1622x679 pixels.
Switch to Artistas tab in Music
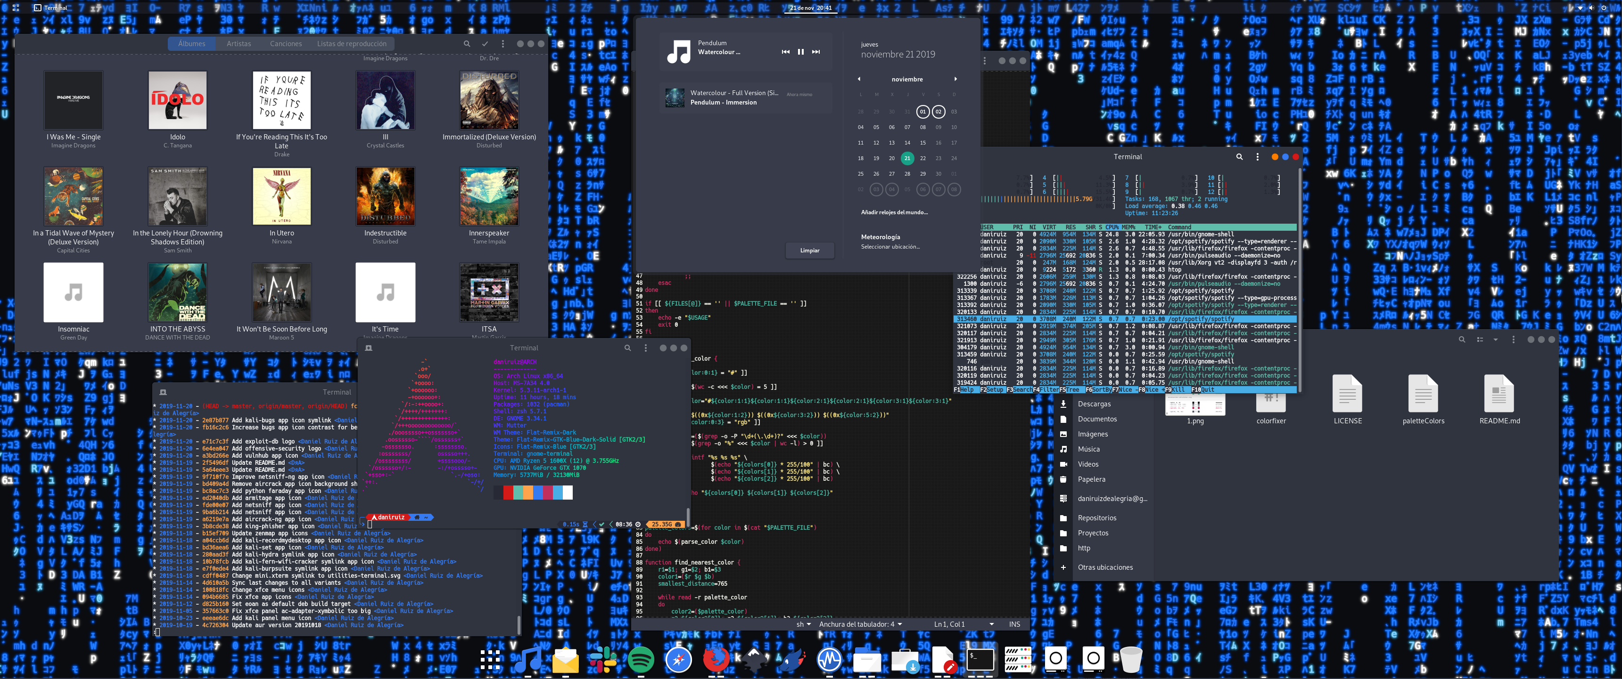(x=239, y=44)
